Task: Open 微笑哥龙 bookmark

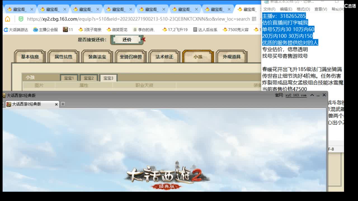Action: coord(117,30)
